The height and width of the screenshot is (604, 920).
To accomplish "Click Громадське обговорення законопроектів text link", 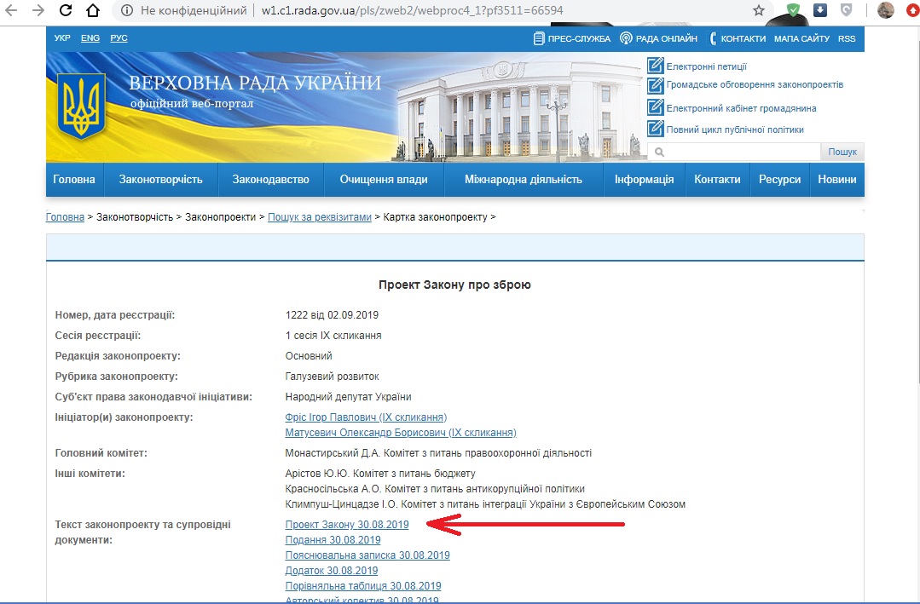I will click(x=755, y=84).
